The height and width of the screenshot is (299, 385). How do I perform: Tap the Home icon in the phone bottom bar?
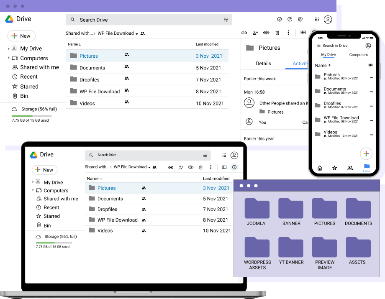pos(320,168)
